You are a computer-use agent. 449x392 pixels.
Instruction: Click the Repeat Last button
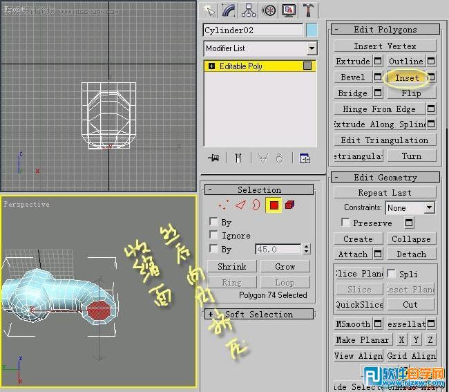pos(385,193)
